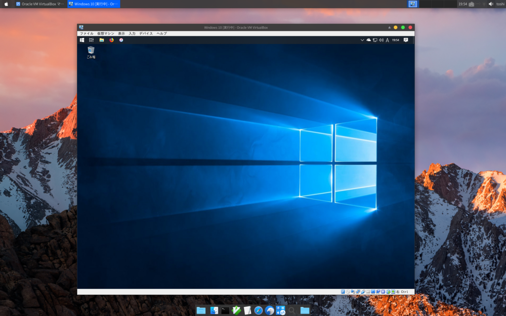Viewport: 506px width, 316px height.
Task: Mute audio via the speaker icon in the tray
Action: (381, 40)
